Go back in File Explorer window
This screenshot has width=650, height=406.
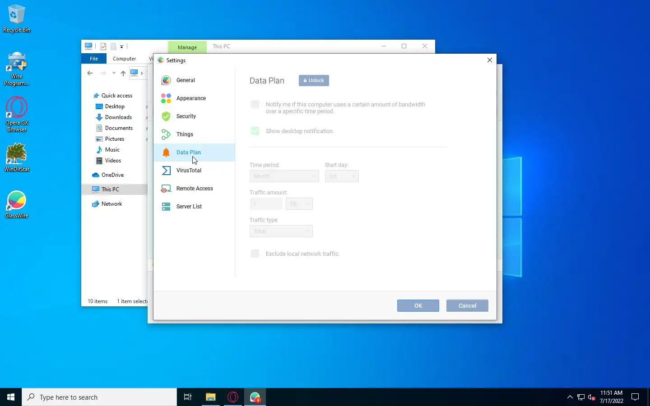[x=90, y=73]
